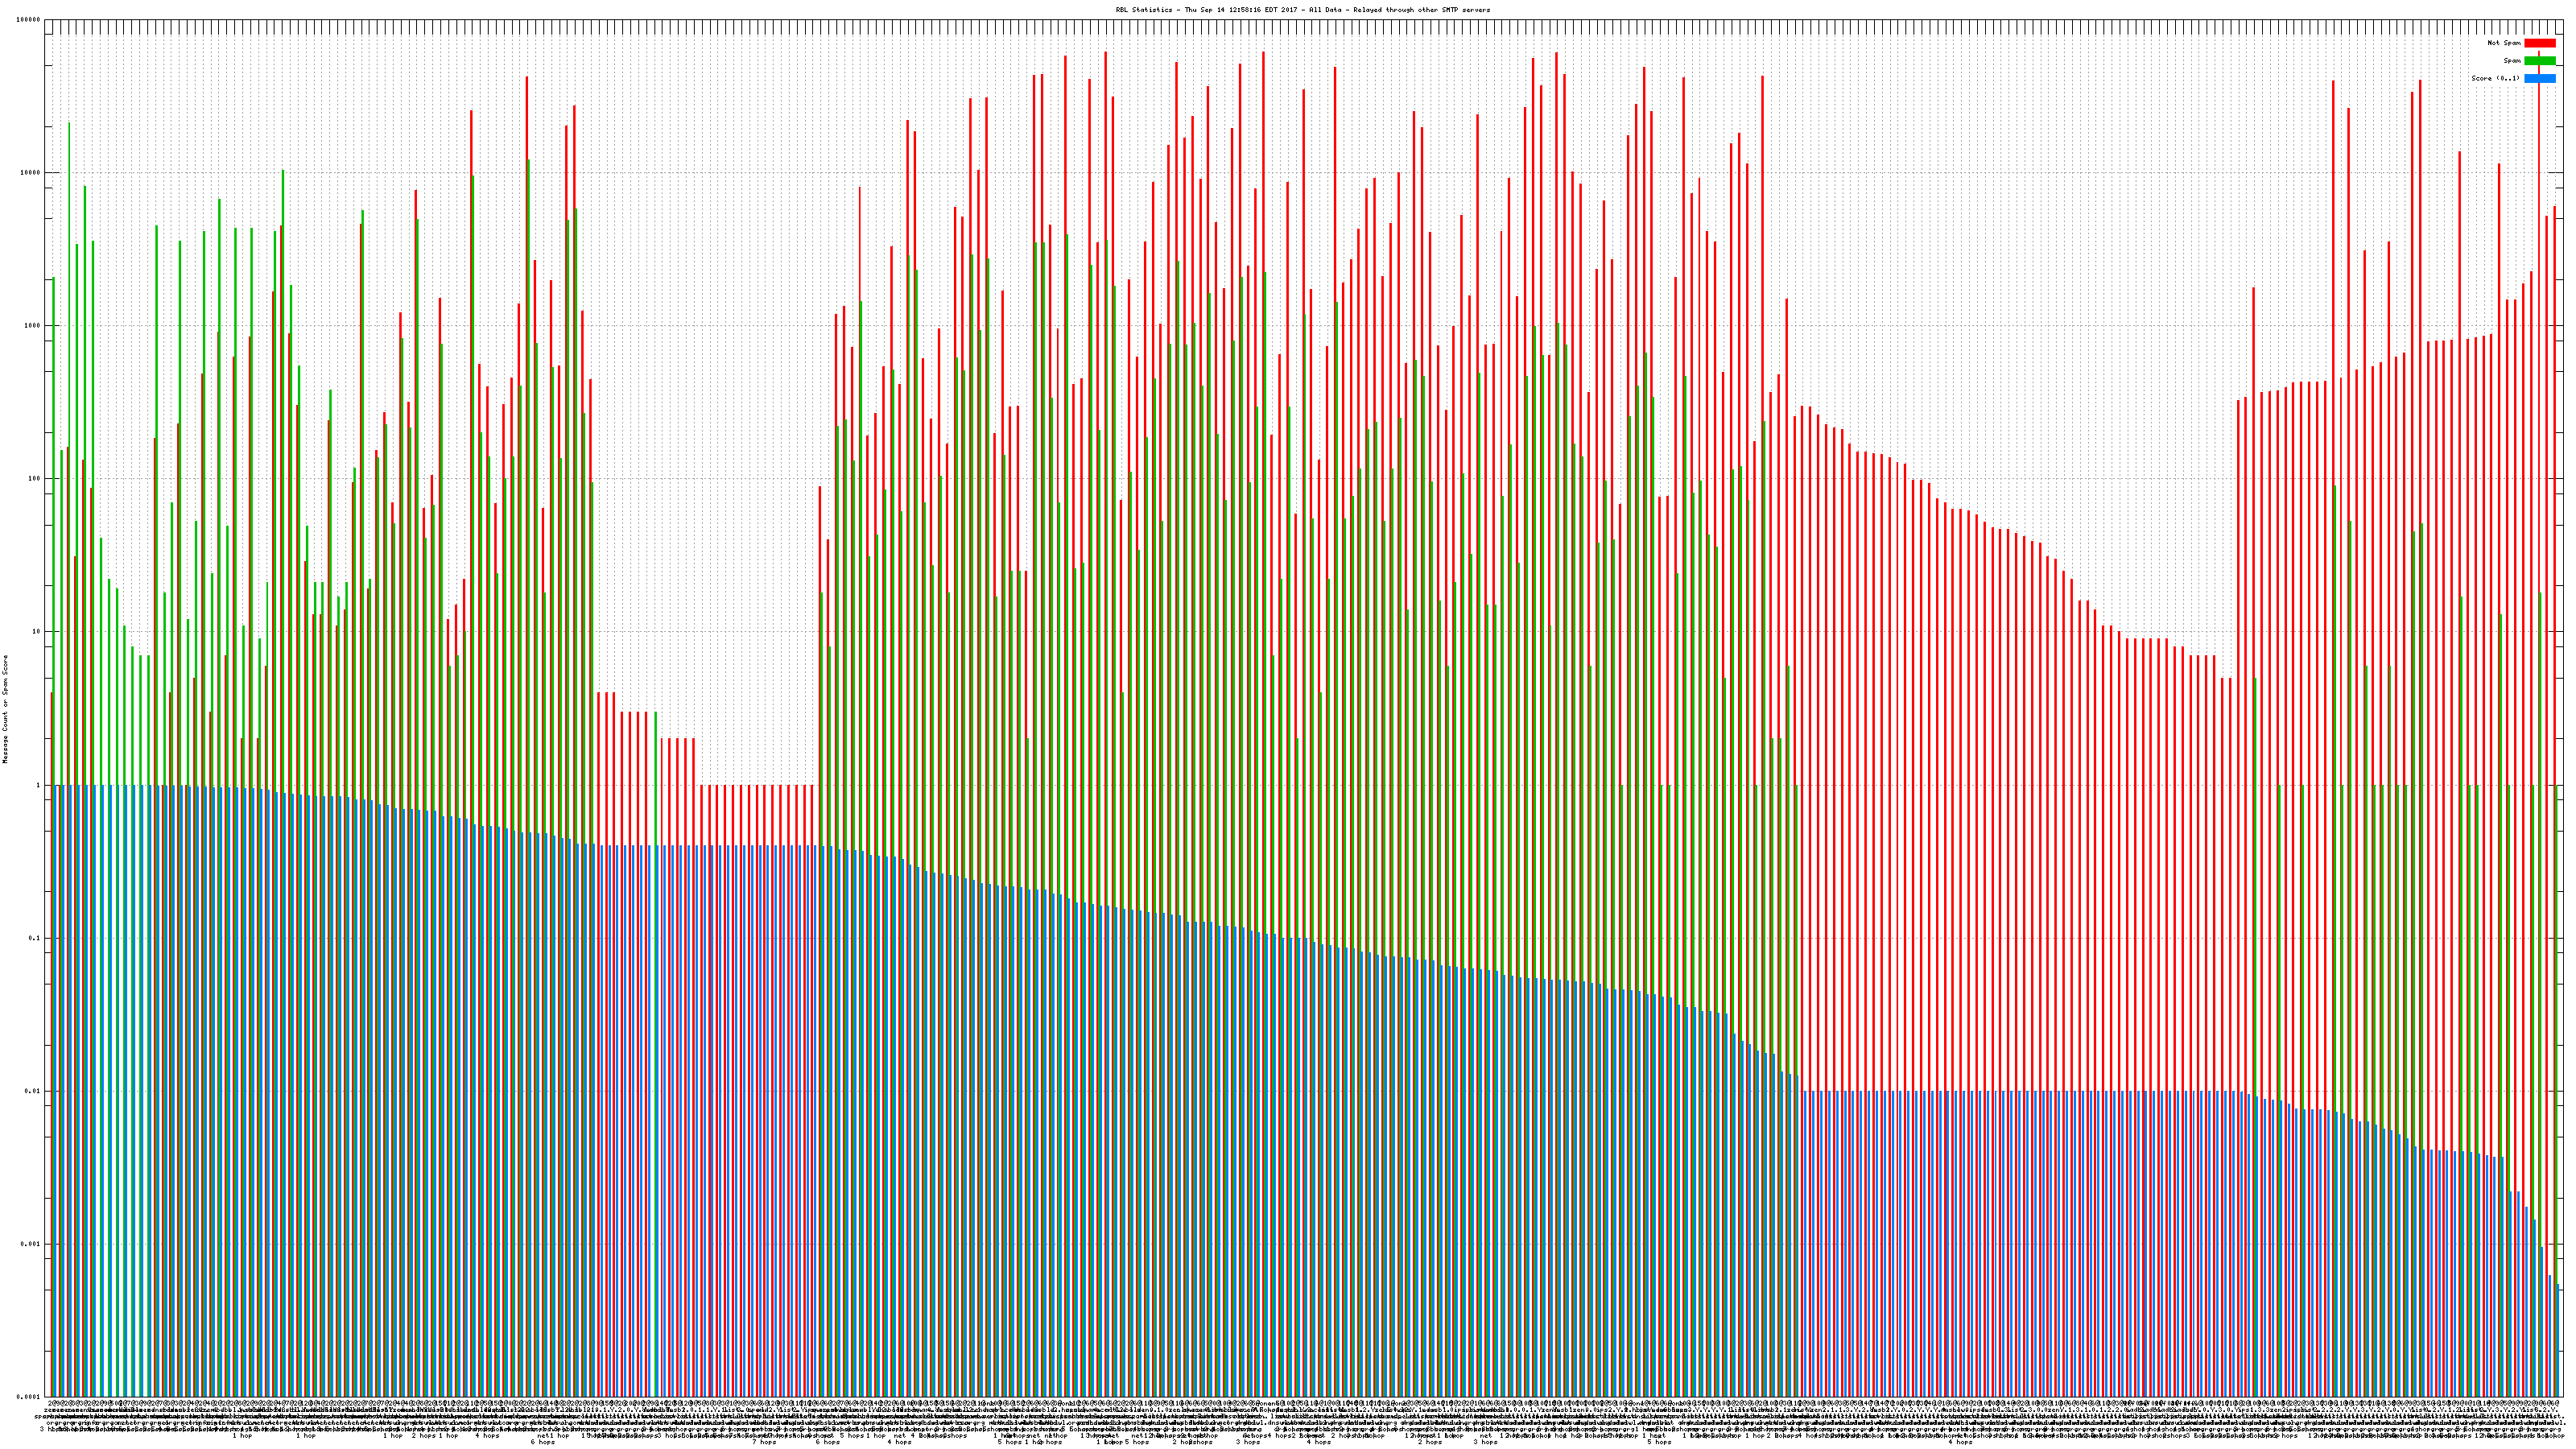Click the "Message Count or Spam Score" axis label
This screenshot has width=2576, height=1449.
coord(5,709)
